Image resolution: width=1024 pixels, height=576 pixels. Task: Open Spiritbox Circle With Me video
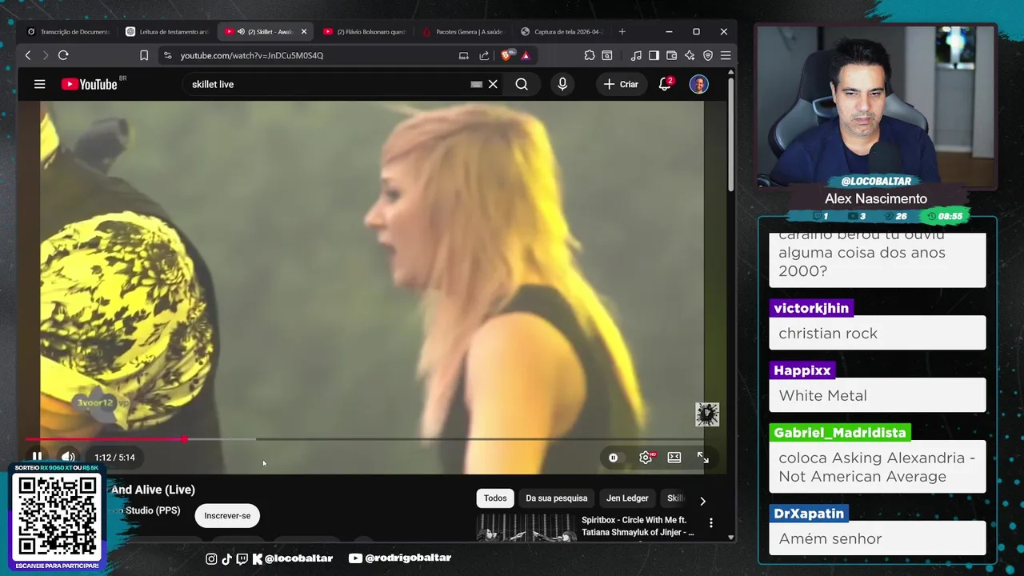[x=638, y=526]
